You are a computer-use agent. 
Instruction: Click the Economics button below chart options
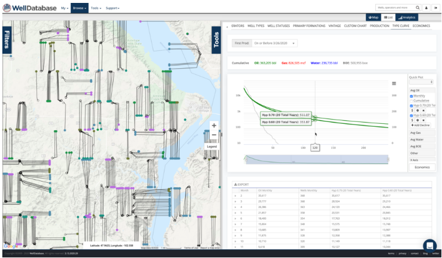[422, 167]
